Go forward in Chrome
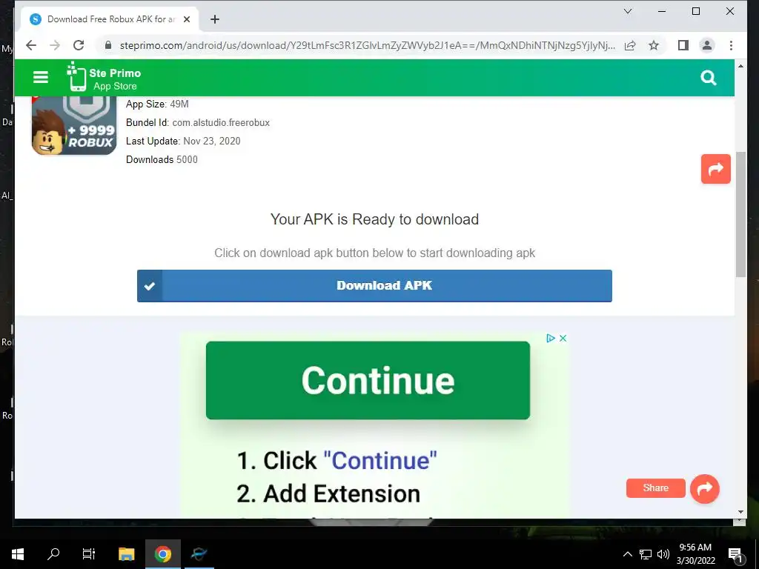The width and height of the screenshot is (759, 569). click(55, 45)
